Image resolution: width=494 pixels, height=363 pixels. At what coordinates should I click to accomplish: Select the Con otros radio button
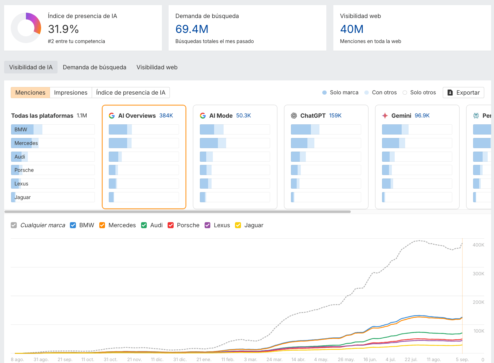(366, 92)
